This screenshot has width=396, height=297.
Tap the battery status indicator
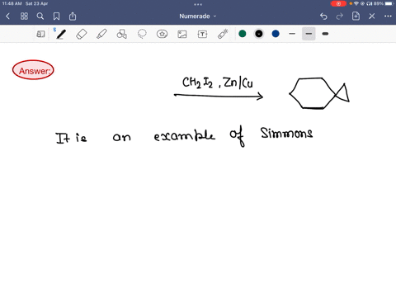pos(389,3)
